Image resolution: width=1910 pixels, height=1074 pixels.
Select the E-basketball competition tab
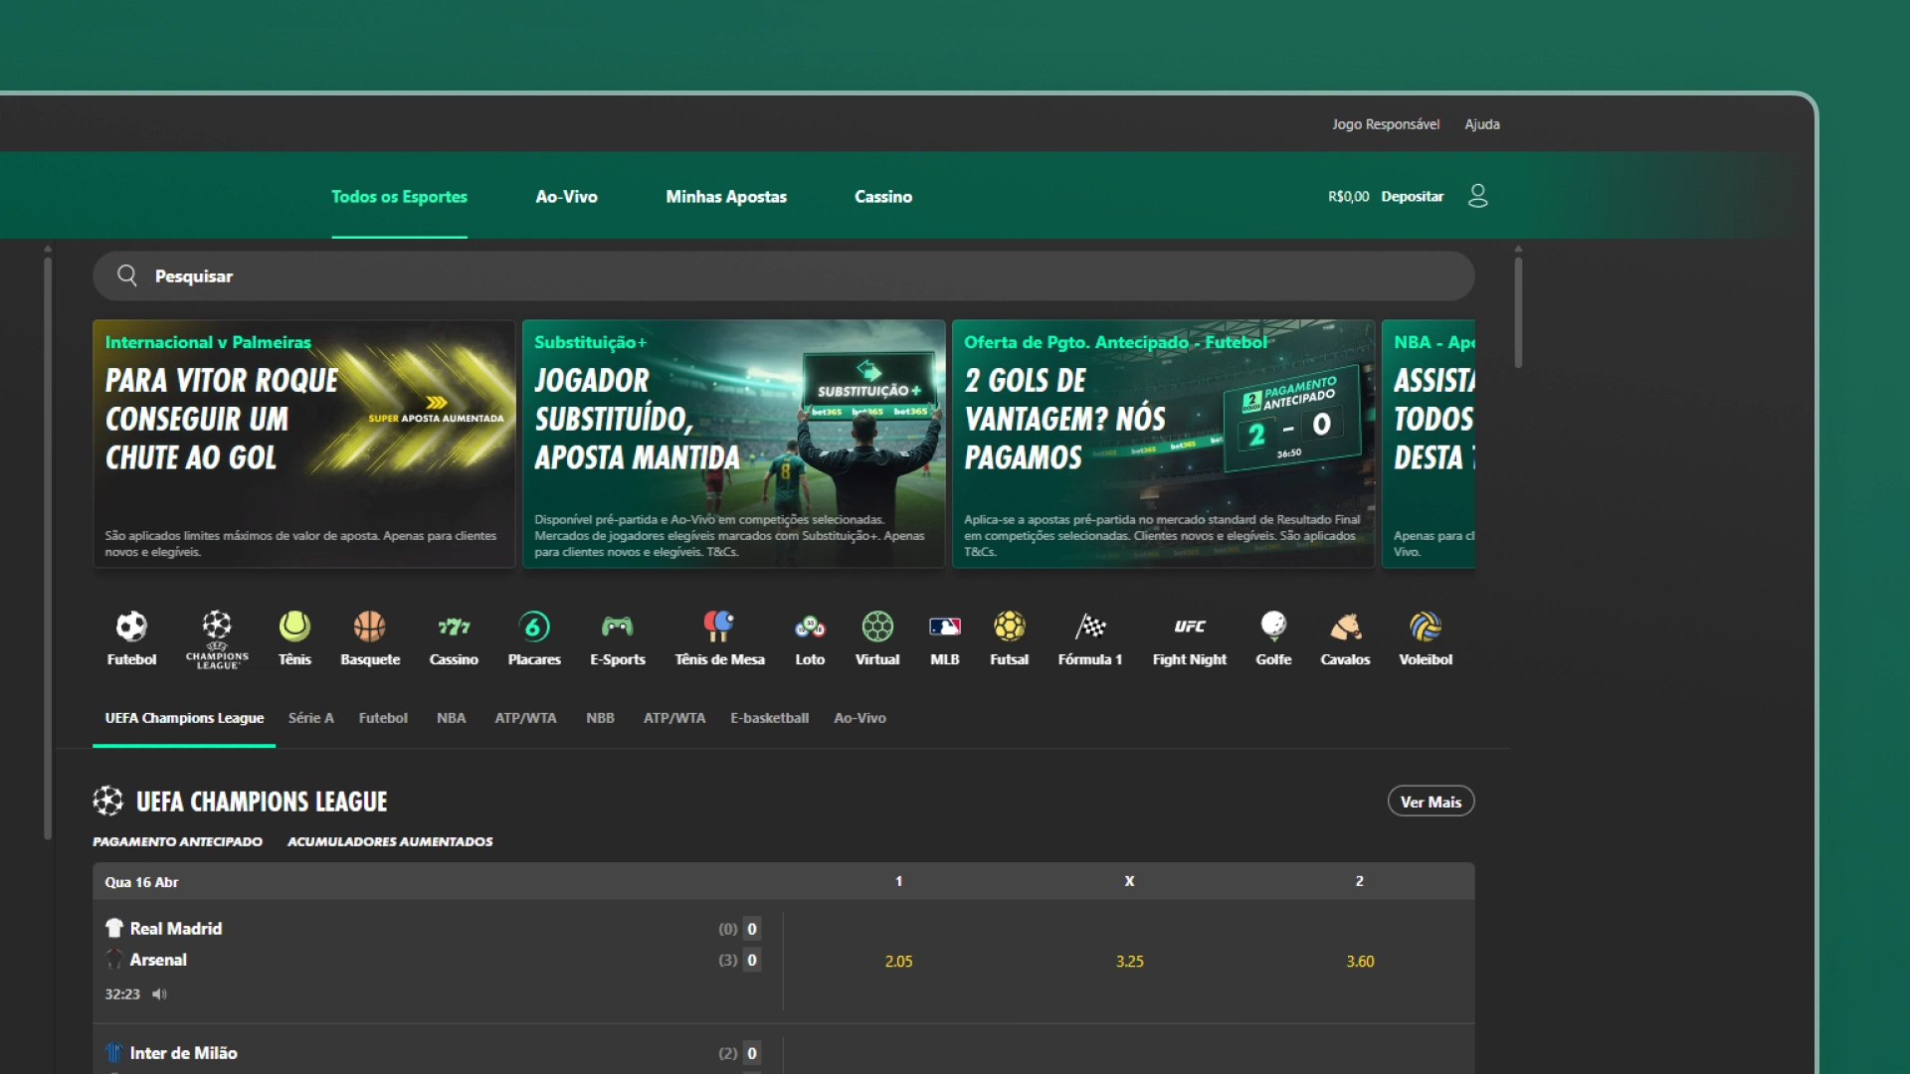click(x=769, y=718)
